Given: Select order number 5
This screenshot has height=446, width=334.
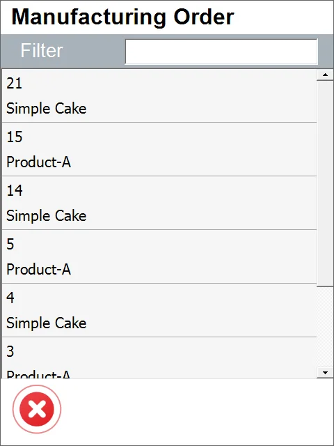Looking at the screenshot, I should pyautogui.click(x=10, y=244).
